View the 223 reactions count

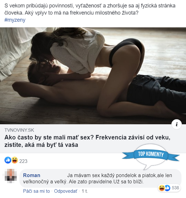pos(23,161)
